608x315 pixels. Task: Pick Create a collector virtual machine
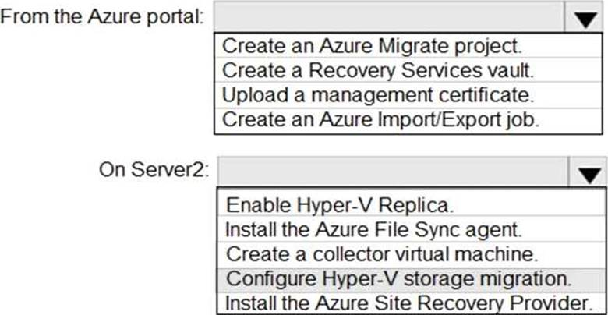381,254
